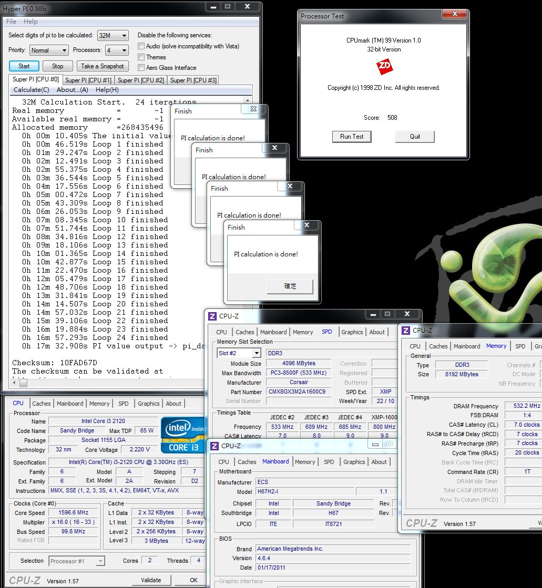
Task: Click the Checksum: 10FAD67D line
Action: click(x=55, y=363)
